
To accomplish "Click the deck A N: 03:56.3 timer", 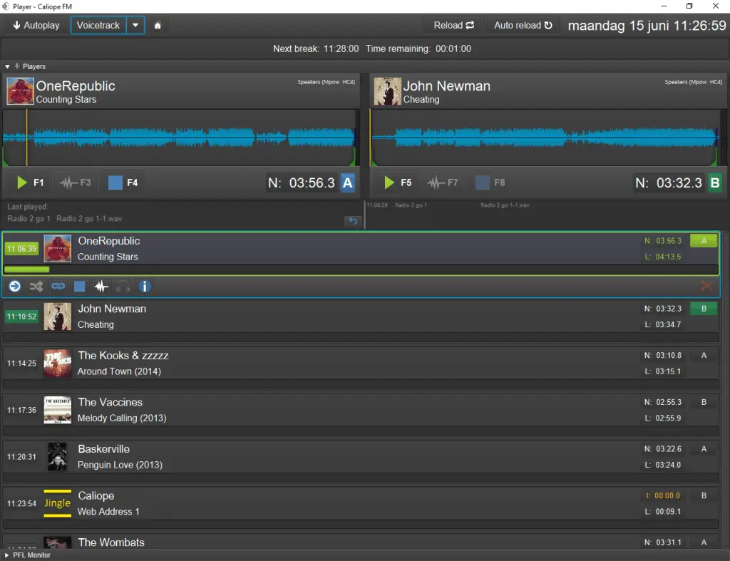I will point(302,182).
